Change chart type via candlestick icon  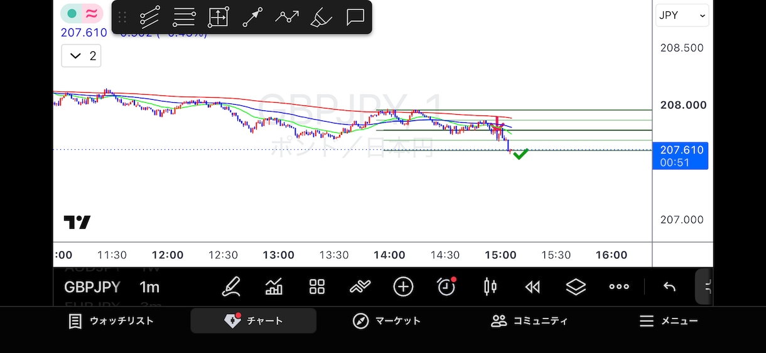[490, 287]
